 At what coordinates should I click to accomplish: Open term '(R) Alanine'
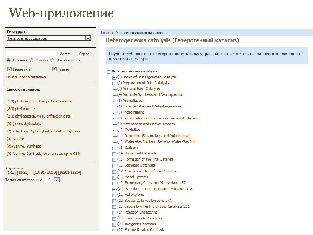(x=15, y=139)
